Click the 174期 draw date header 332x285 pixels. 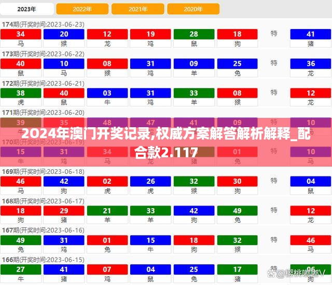(44, 24)
